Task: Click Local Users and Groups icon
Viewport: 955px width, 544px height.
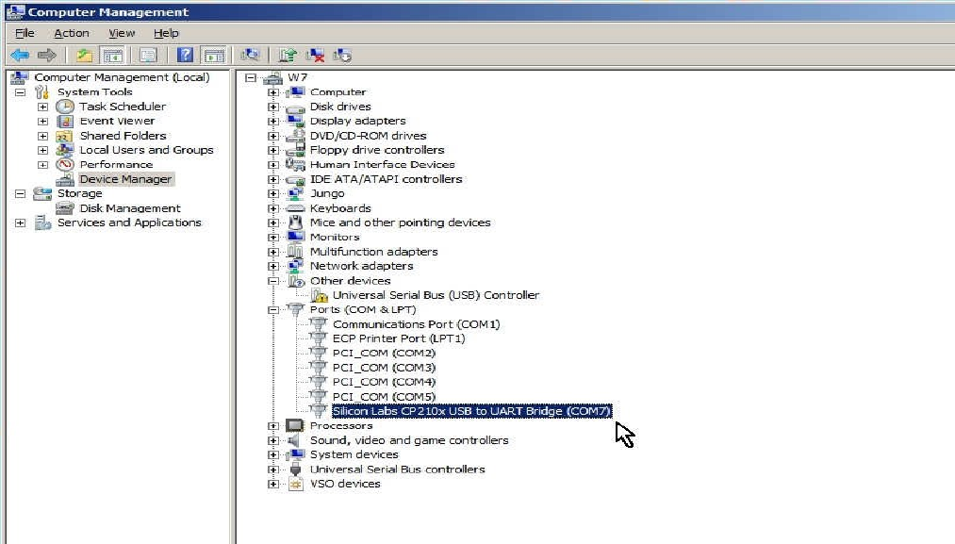Action: tap(64, 150)
